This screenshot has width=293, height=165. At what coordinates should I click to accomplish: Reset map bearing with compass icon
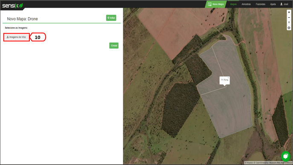point(289,23)
